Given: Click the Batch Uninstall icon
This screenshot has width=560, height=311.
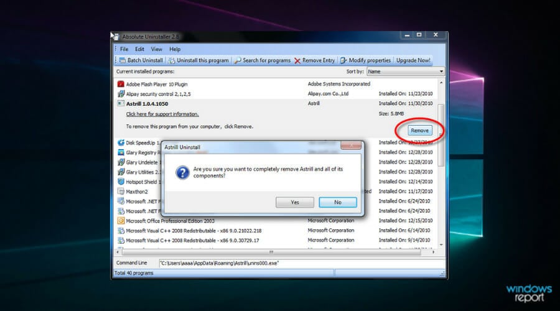Looking at the screenshot, I should [x=123, y=60].
